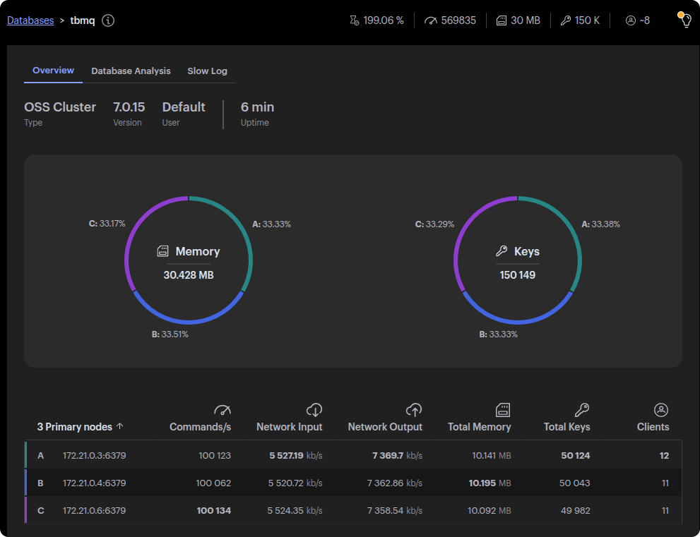Image resolution: width=700 pixels, height=537 pixels.
Task: Click the CPU usage hourglass icon
Action: [x=355, y=20]
